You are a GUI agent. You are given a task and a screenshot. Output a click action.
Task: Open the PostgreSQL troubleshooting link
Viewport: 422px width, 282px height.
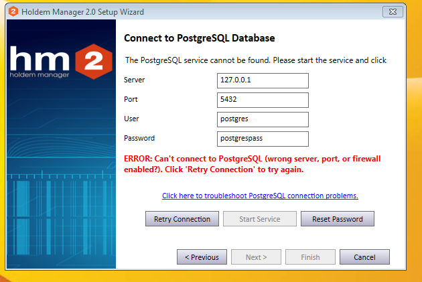(260, 196)
